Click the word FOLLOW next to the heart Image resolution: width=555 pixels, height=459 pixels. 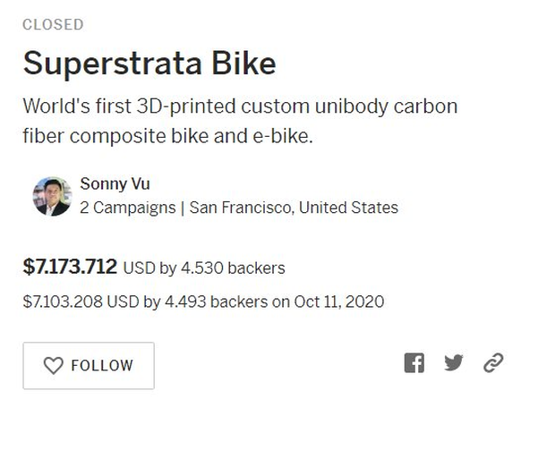[102, 366]
